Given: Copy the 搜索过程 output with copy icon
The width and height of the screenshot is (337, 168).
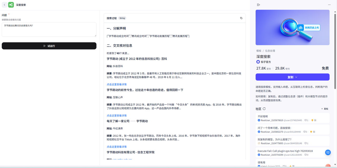Looking at the screenshot, I should (241, 18).
